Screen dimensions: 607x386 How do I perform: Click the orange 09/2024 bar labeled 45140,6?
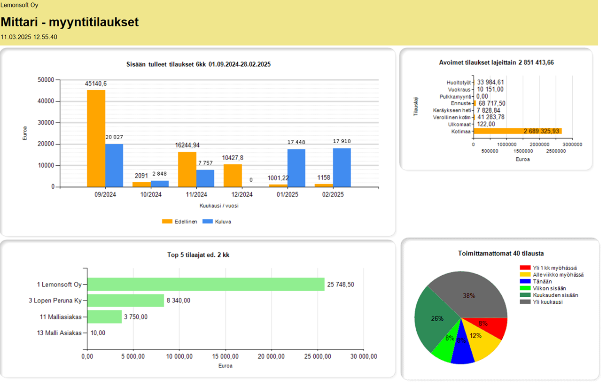(x=96, y=138)
